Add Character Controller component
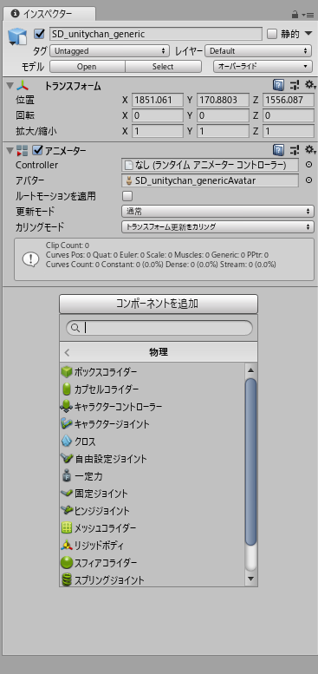318x674 pixels. pos(152,406)
